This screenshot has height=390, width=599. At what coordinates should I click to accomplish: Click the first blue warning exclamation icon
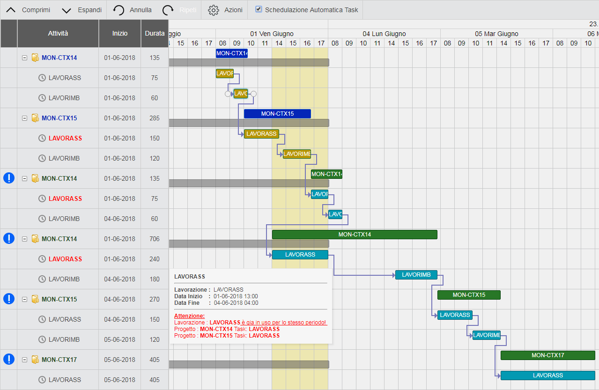click(9, 178)
